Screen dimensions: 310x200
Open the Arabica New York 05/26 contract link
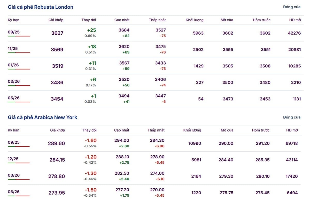coord(14,192)
